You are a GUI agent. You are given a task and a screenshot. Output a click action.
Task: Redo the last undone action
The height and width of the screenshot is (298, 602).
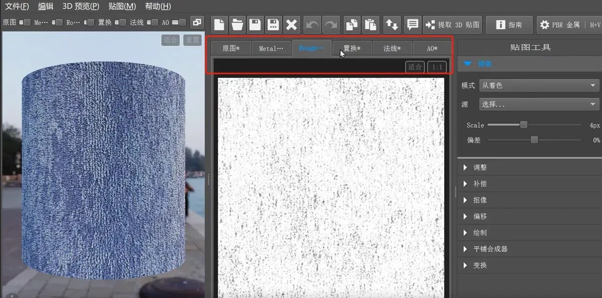point(330,24)
